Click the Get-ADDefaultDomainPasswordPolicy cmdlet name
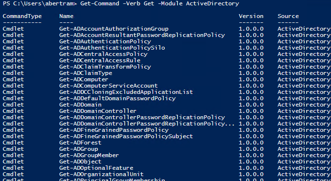331x181 pixels. tap(117, 98)
